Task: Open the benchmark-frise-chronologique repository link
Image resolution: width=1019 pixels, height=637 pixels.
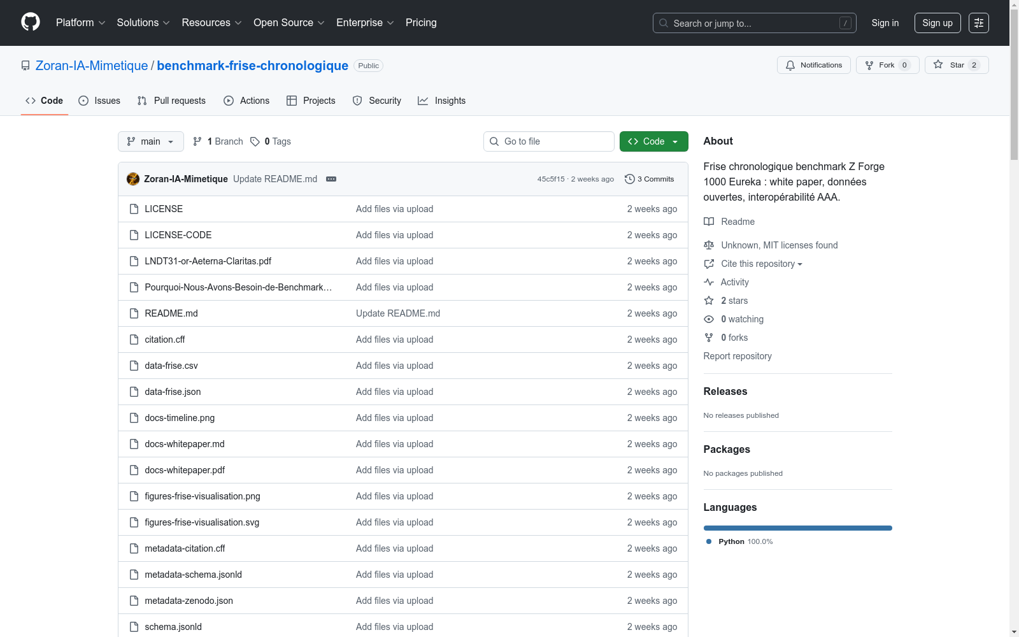Action: tap(253, 66)
